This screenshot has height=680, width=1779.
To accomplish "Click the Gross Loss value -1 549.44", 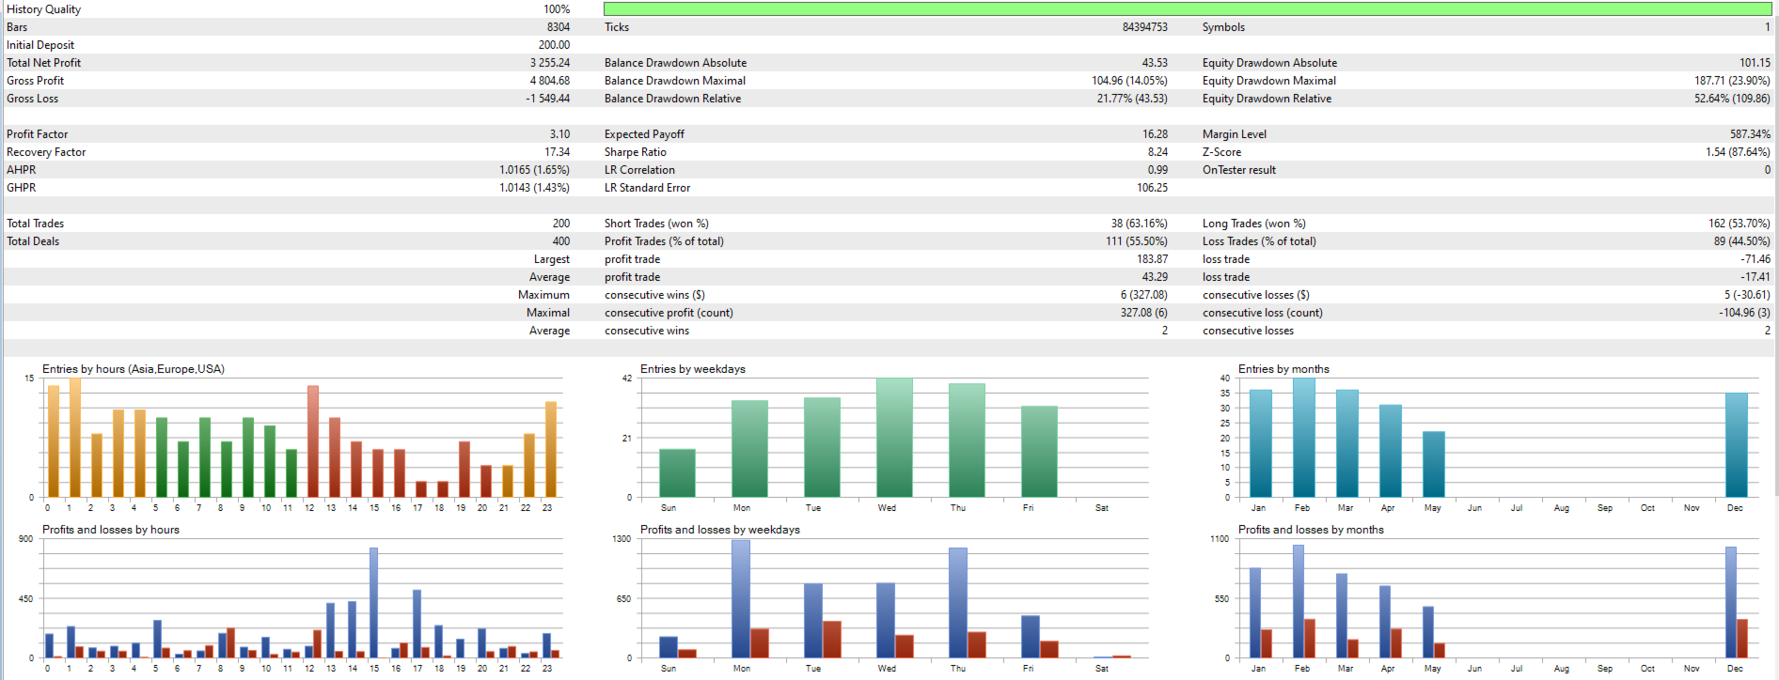I will click(x=548, y=99).
